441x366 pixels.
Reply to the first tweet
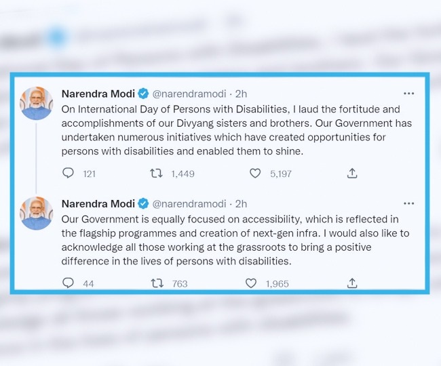click(68, 174)
